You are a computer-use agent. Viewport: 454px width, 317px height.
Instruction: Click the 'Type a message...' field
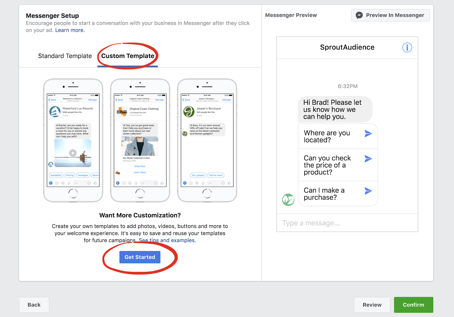click(x=347, y=223)
